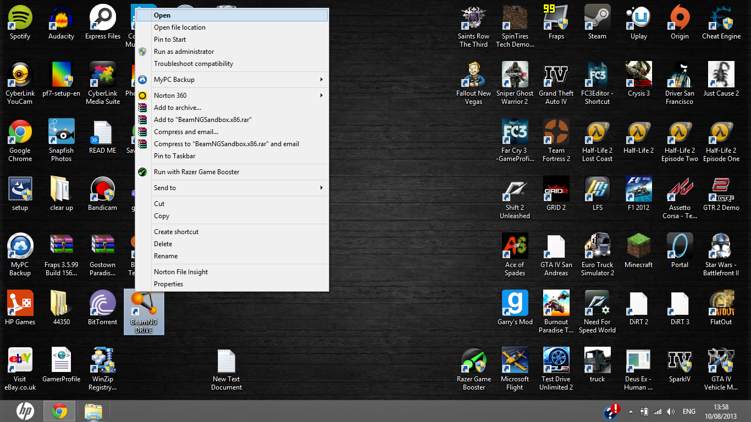Viewport: 751px width, 422px height.
Task: Choose Add to "BeamNGSandbox.x86.rar"
Action: click(x=231, y=120)
